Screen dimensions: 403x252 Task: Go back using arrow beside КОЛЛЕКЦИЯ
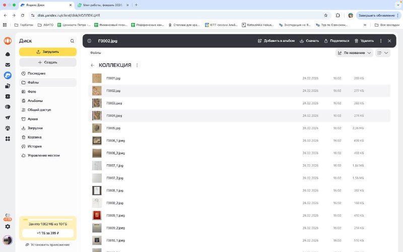92,65
